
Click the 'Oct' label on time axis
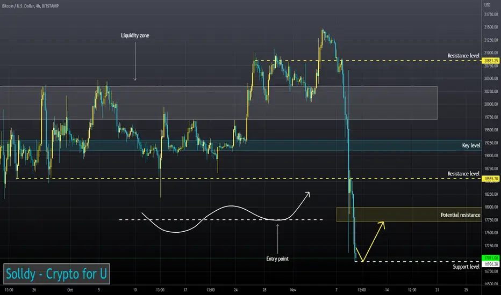[x=70, y=290]
